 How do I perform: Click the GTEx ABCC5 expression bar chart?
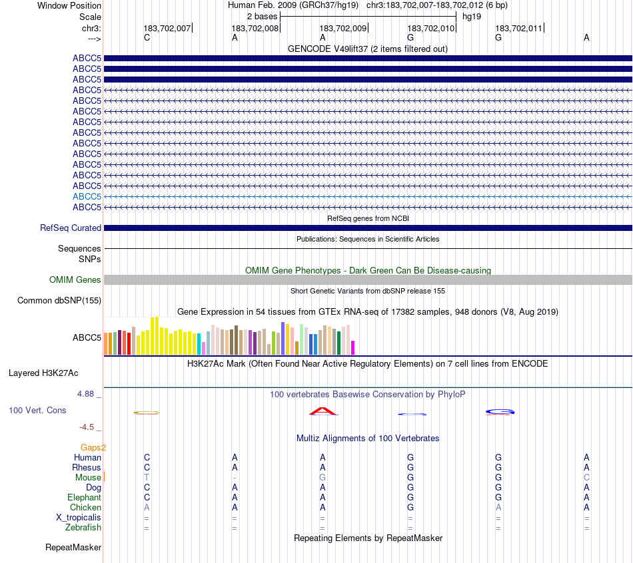click(x=229, y=336)
